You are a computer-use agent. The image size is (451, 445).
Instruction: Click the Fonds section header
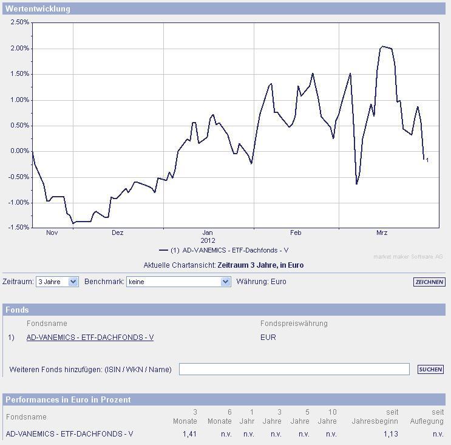click(x=224, y=310)
